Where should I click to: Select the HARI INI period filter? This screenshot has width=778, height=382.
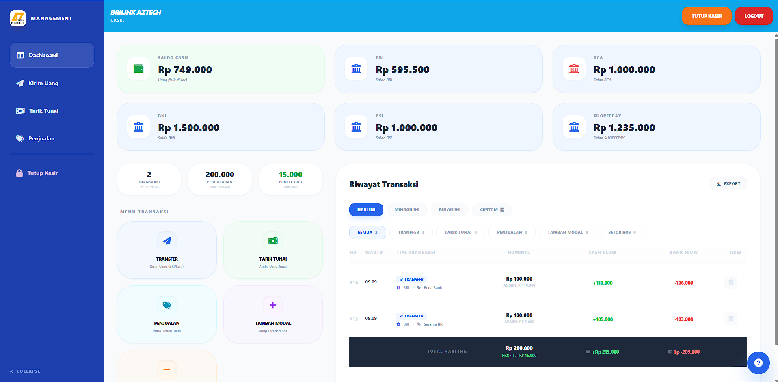coord(366,210)
